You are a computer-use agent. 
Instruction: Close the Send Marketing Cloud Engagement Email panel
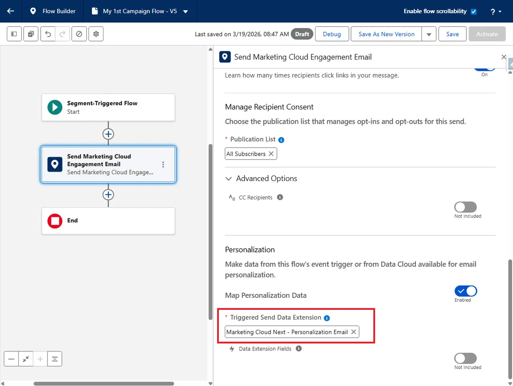coord(504,57)
